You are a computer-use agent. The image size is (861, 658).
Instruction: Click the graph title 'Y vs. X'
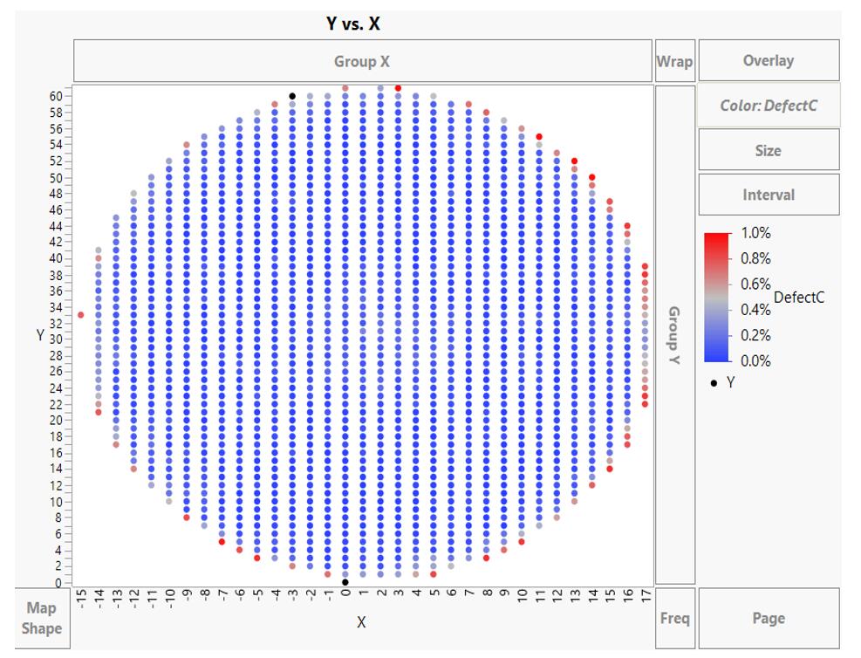[353, 24]
